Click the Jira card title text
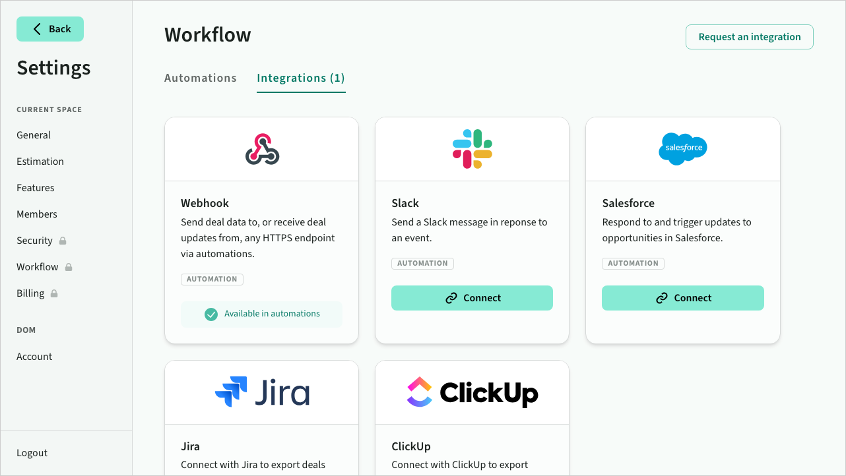 coord(190,446)
